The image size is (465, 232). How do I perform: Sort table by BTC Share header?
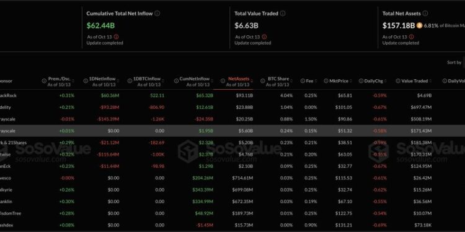[x=278, y=79]
